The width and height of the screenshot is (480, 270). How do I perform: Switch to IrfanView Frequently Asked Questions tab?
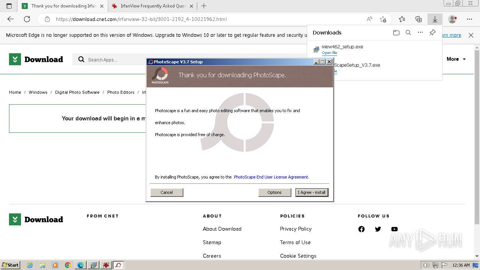[153, 6]
